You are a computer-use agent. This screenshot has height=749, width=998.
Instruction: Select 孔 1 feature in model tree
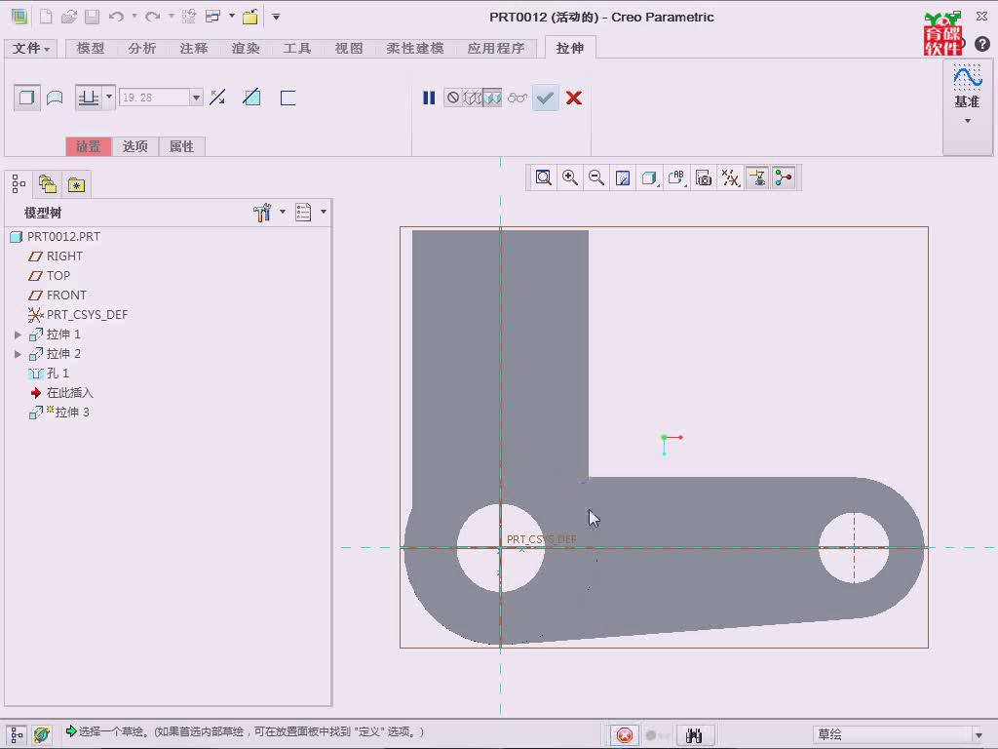tap(49, 374)
